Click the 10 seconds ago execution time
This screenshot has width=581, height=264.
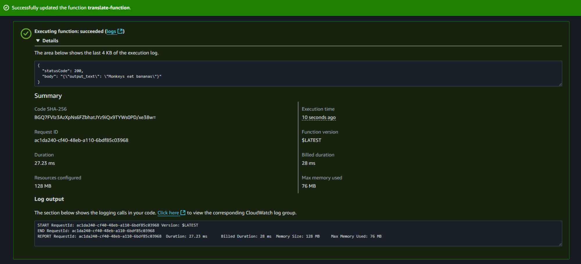[x=319, y=117]
